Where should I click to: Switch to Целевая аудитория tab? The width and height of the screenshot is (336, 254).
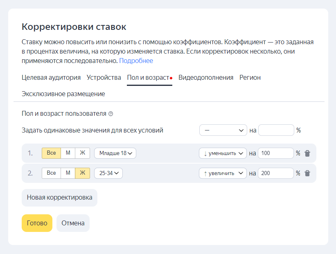[x=51, y=77]
